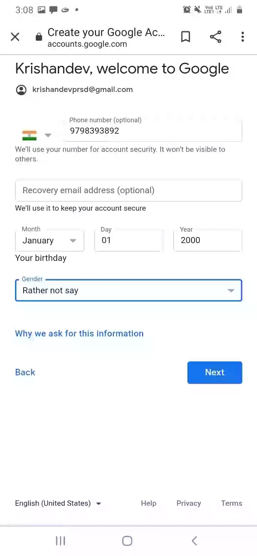Tap the Android home button
The width and height of the screenshot is (257, 556).
tap(127, 541)
